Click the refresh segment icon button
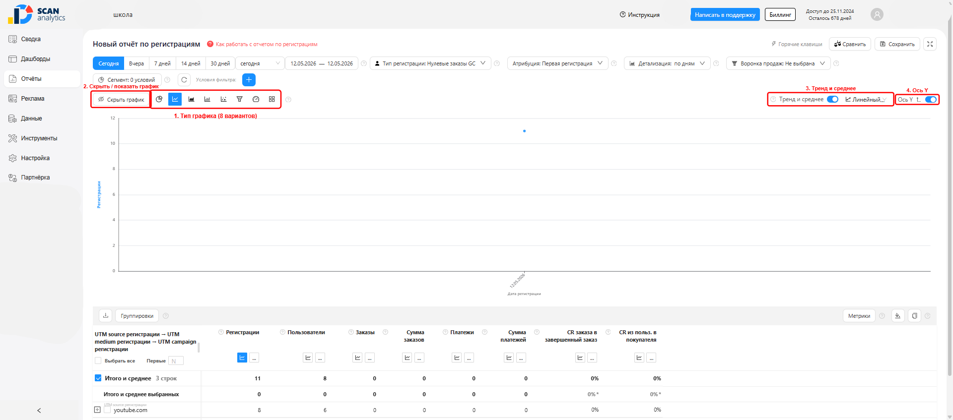This screenshot has height=420, width=953. tap(184, 80)
